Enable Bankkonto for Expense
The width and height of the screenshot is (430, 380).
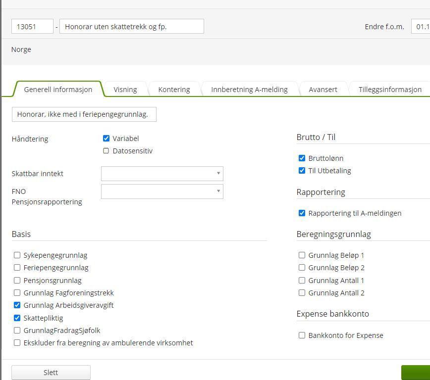tap(302, 335)
